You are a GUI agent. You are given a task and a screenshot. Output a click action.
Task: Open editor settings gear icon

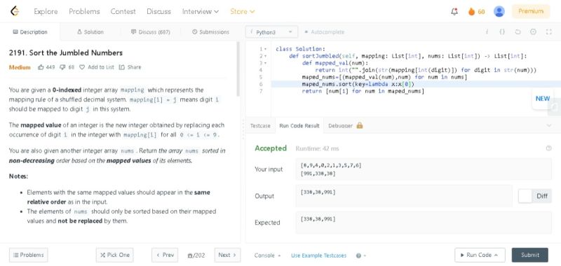[x=533, y=31]
